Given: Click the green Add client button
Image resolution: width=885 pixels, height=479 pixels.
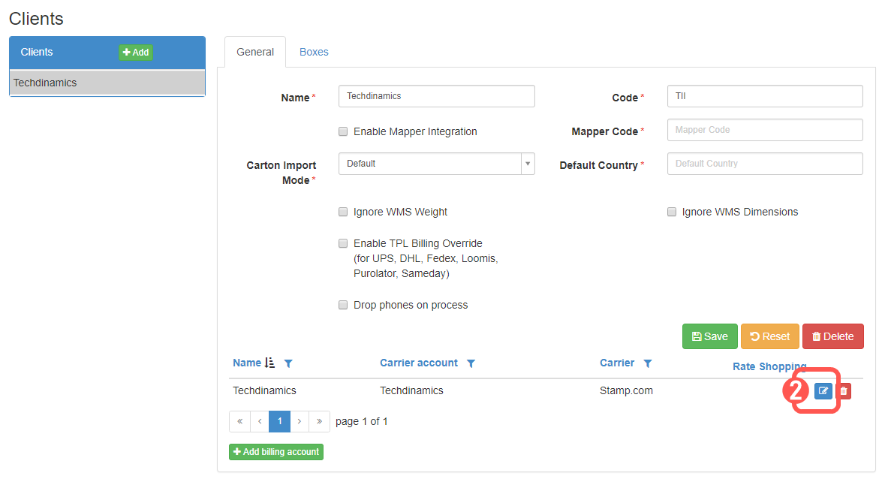Looking at the screenshot, I should click(135, 52).
